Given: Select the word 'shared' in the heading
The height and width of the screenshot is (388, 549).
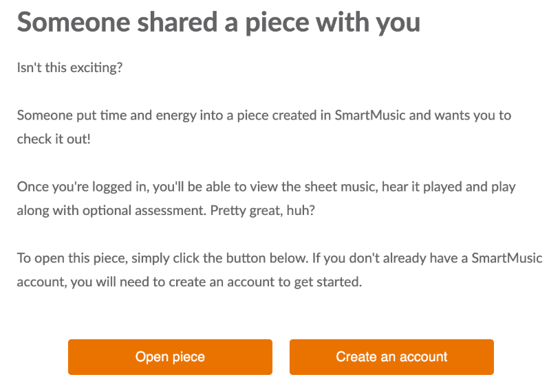Looking at the screenshot, I should pyautogui.click(x=177, y=22).
